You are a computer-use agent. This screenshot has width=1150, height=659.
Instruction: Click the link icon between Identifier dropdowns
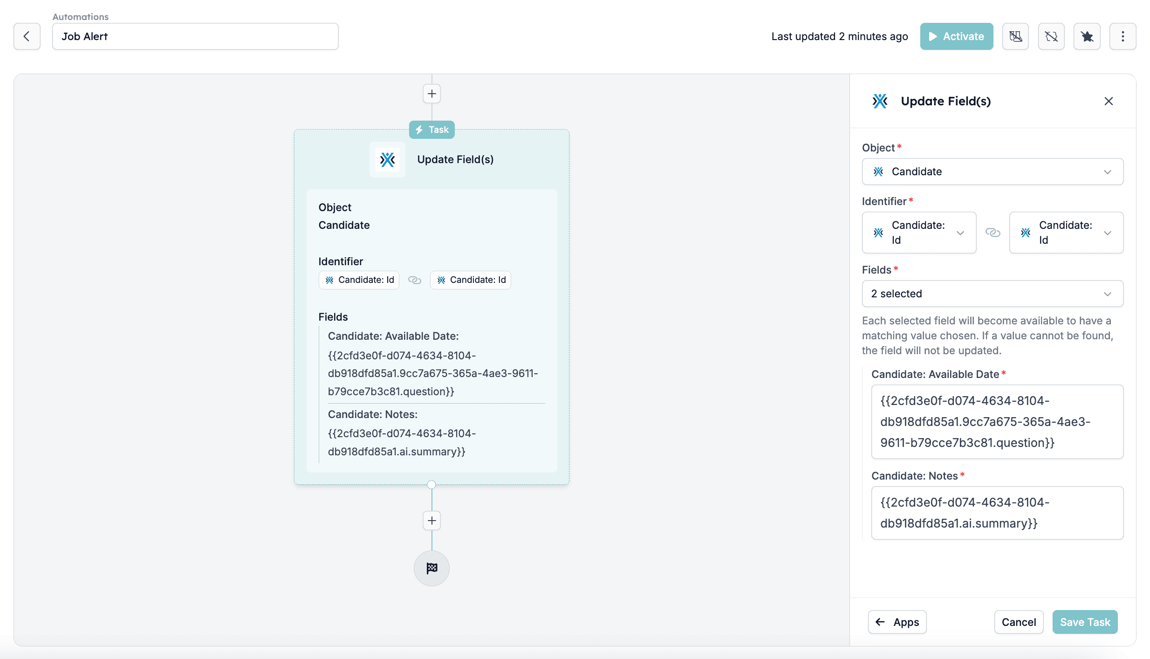click(993, 233)
